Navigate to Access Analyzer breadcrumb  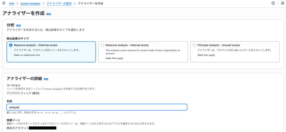[x=30, y=3]
